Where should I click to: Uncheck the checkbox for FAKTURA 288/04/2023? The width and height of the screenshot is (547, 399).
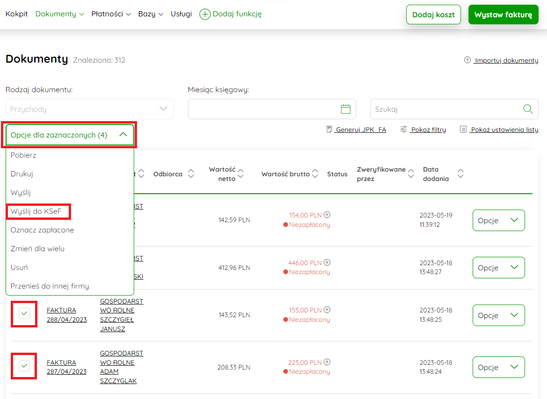coord(24,313)
